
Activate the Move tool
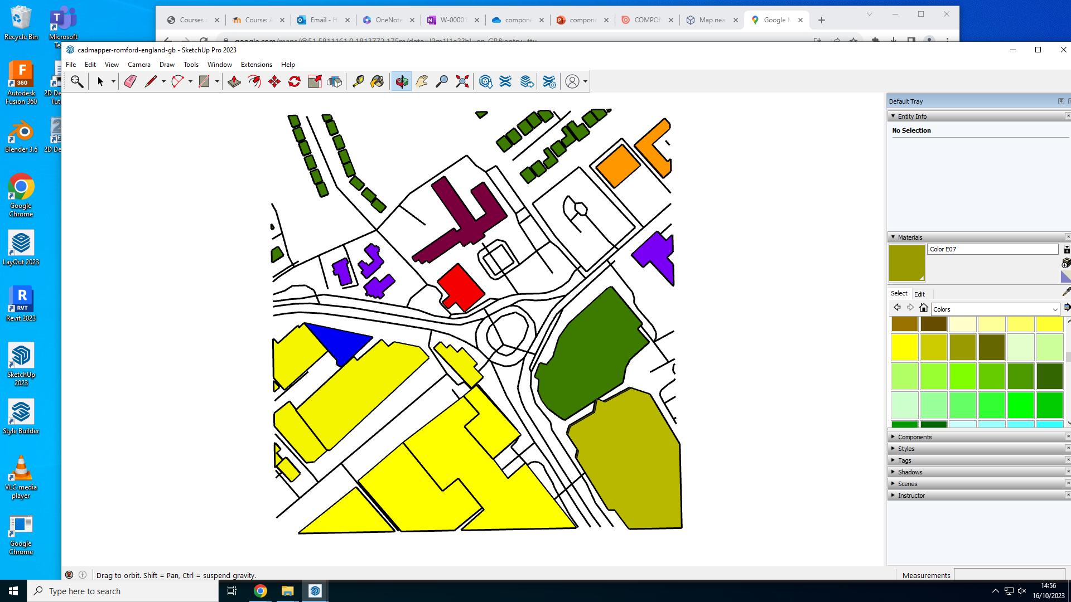[x=274, y=81]
